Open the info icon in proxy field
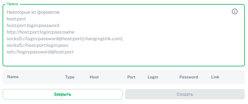 [235, 11]
